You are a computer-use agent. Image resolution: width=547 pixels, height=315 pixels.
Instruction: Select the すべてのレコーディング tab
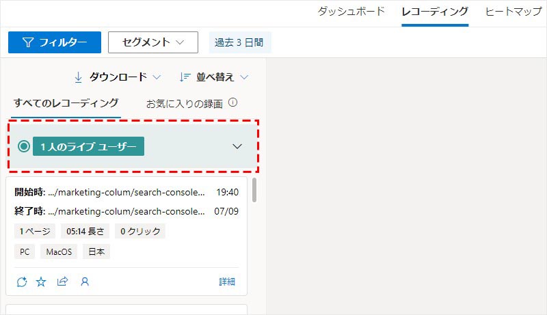click(66, 103)
